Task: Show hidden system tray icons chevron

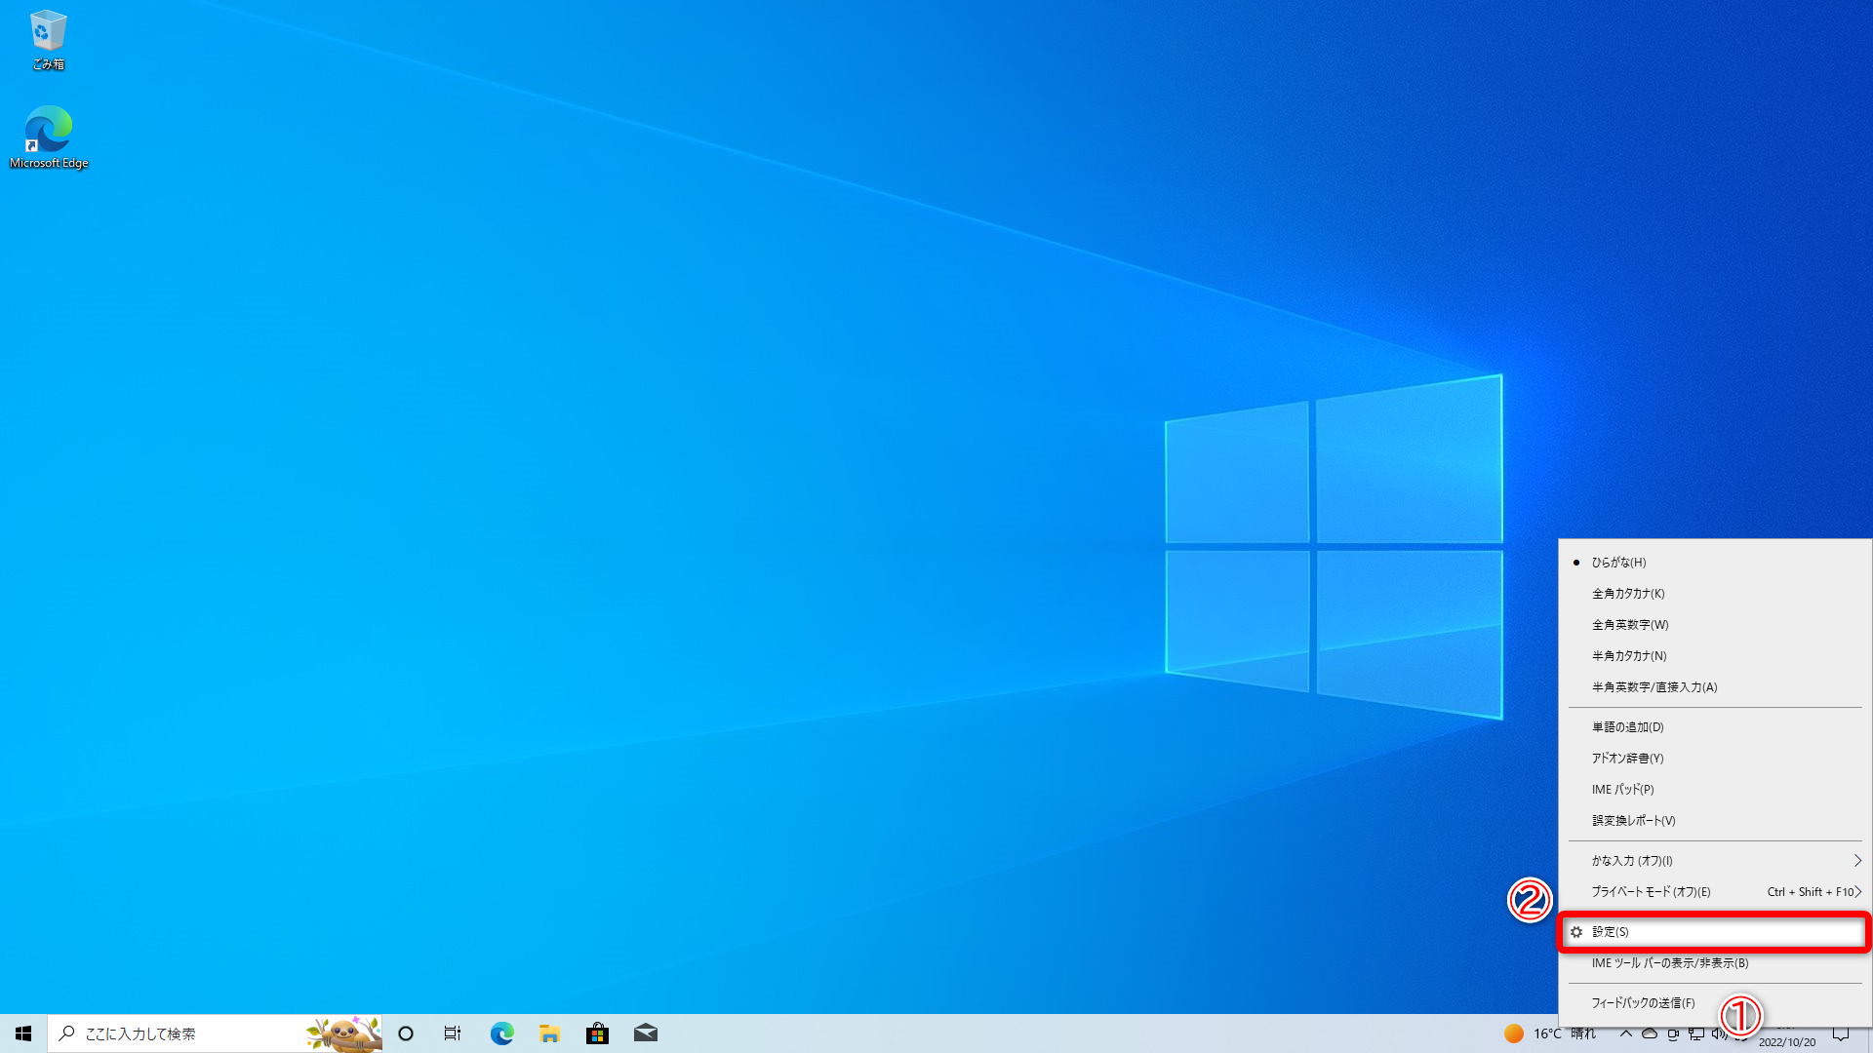Action: 1625,1033
